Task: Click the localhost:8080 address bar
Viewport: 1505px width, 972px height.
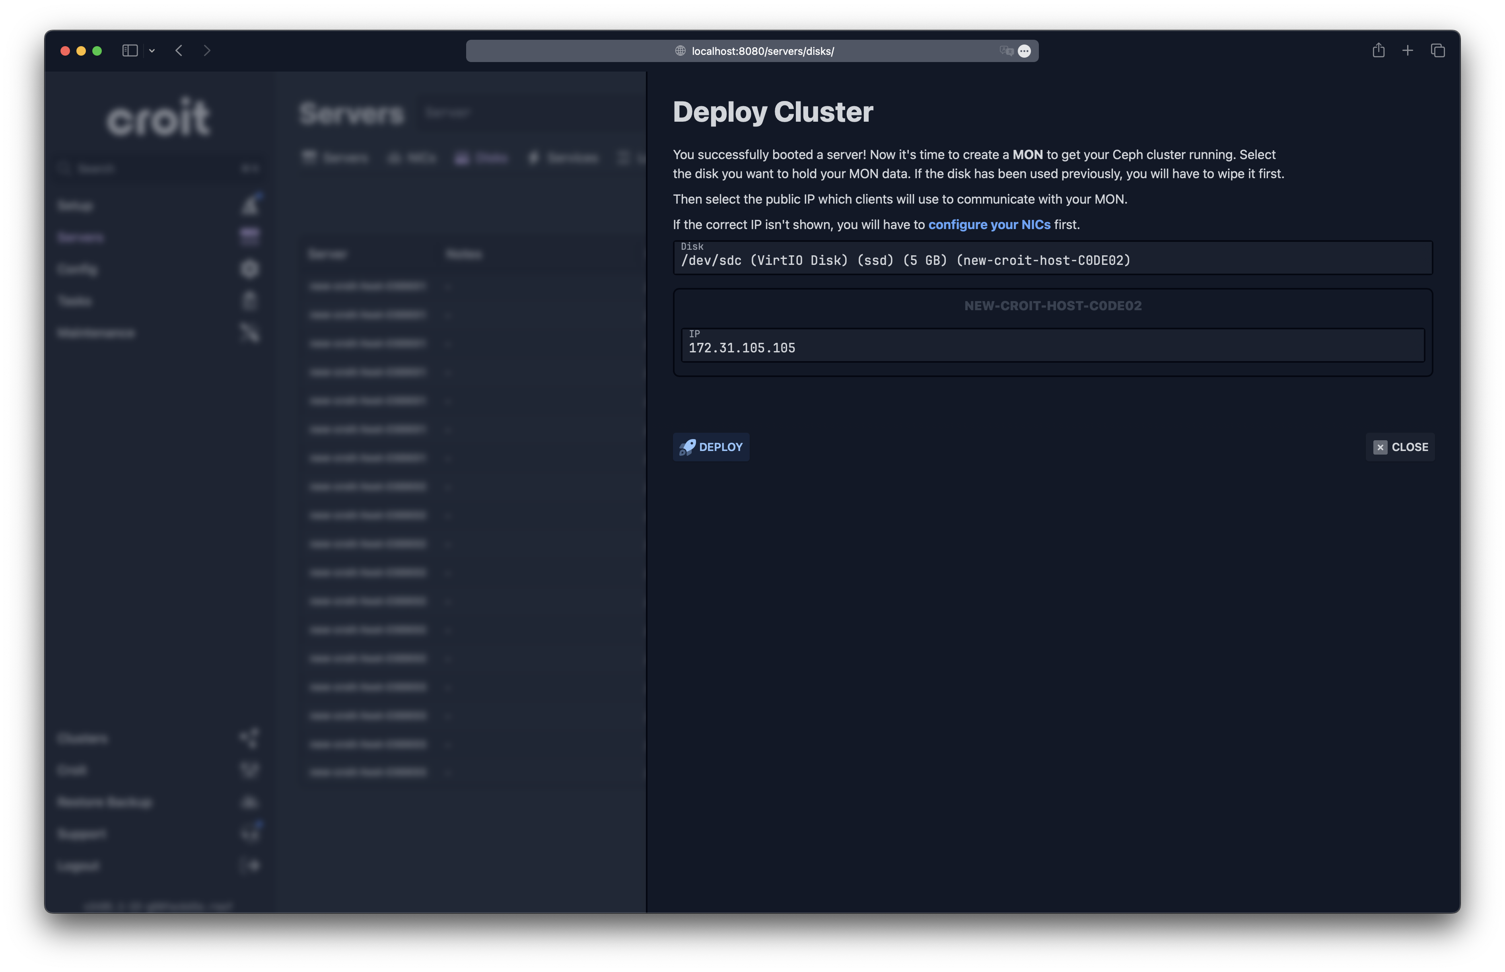Action: click(762, 51)
